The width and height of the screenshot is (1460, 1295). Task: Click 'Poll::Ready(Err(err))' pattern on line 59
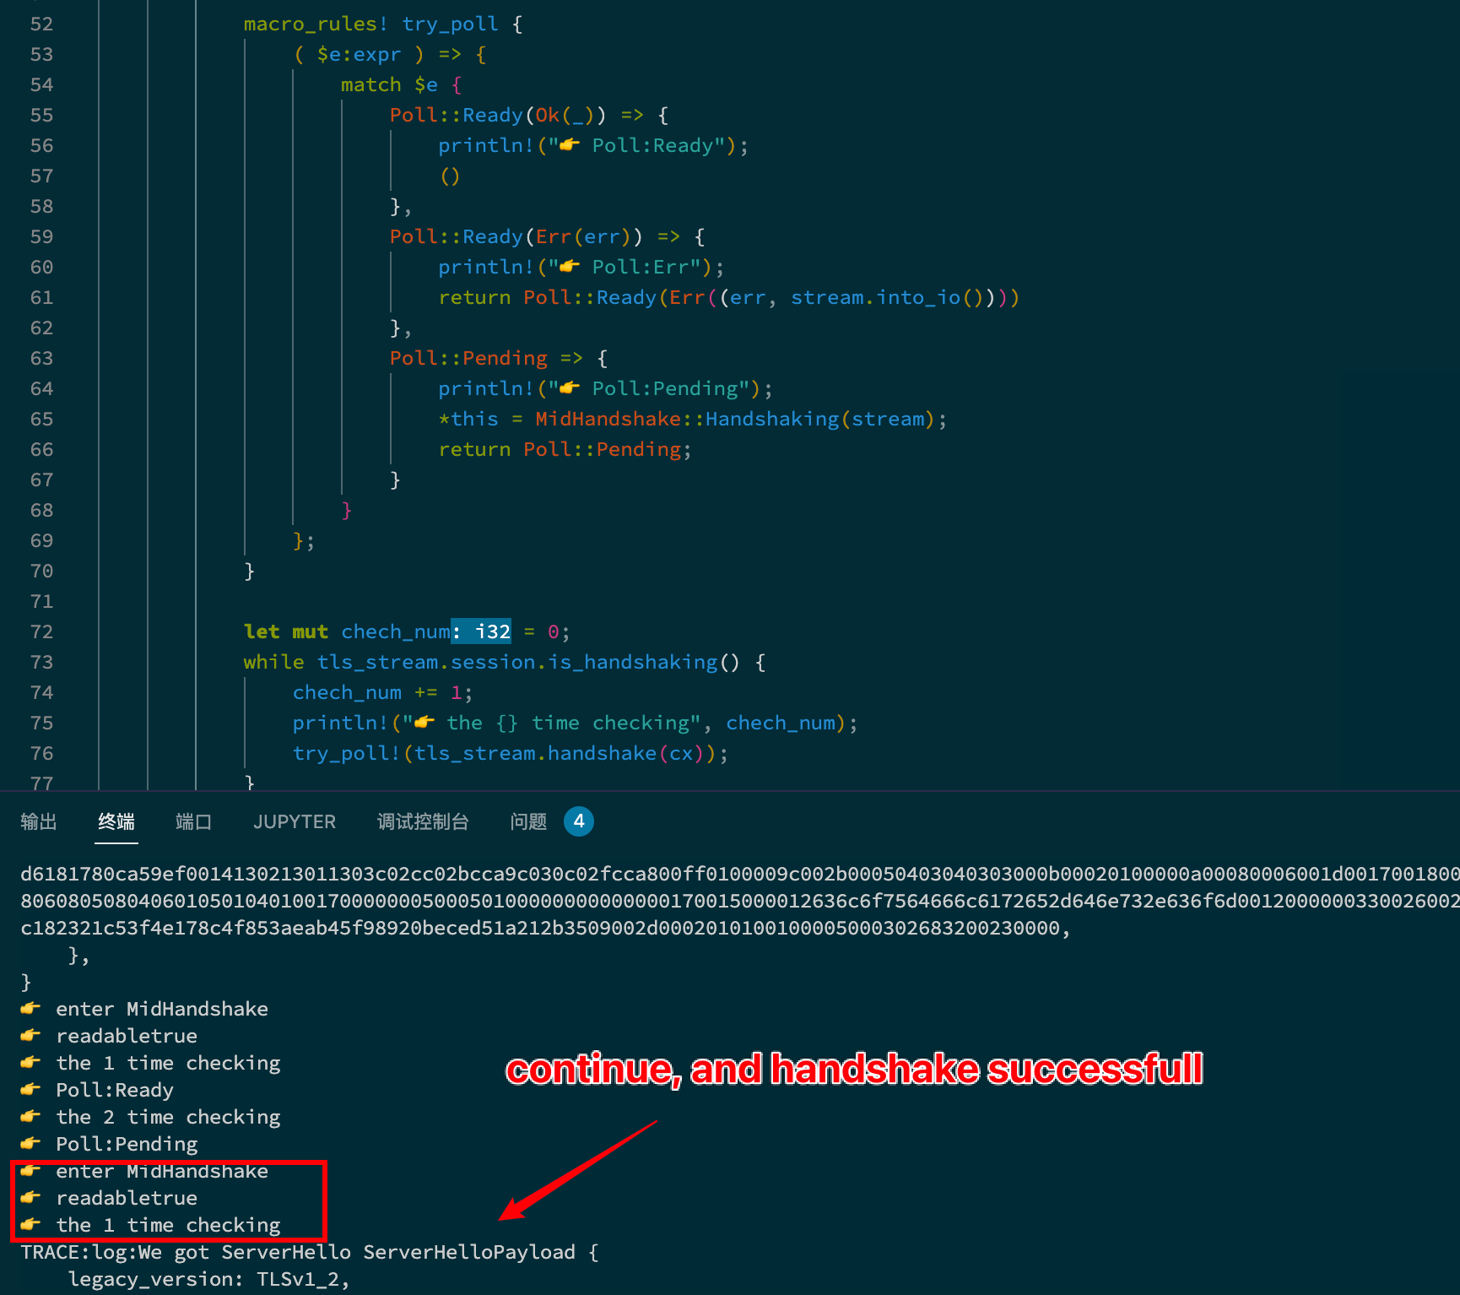pos(516,236)
